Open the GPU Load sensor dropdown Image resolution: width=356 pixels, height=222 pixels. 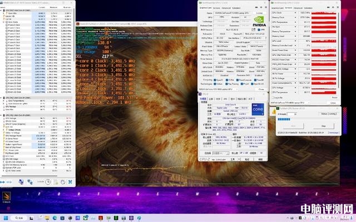click(295, 41)
